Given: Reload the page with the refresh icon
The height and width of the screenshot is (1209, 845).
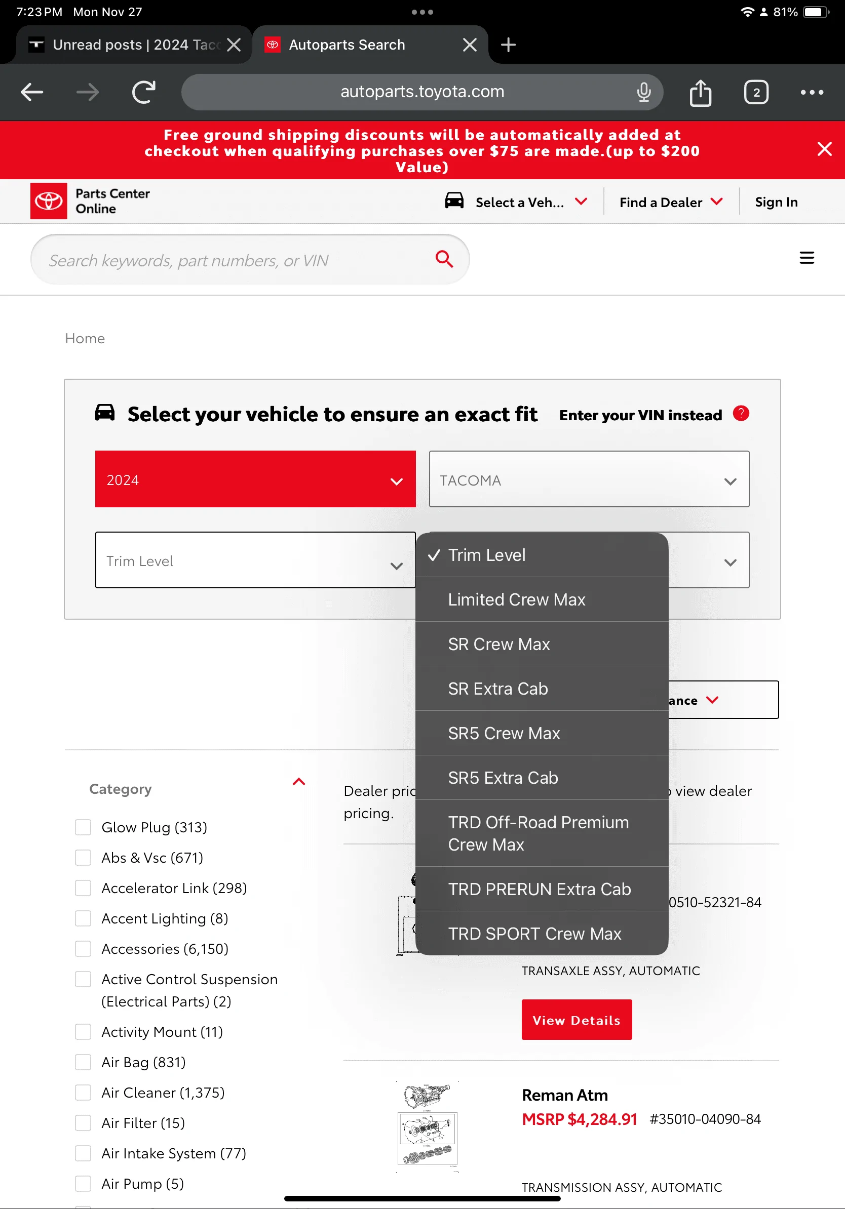Looking at the screenshot, I should pyautogui.click(x=143, y=92).
